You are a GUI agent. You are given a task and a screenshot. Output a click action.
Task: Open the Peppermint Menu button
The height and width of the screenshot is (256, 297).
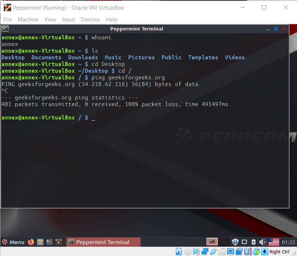pos(13,242)
